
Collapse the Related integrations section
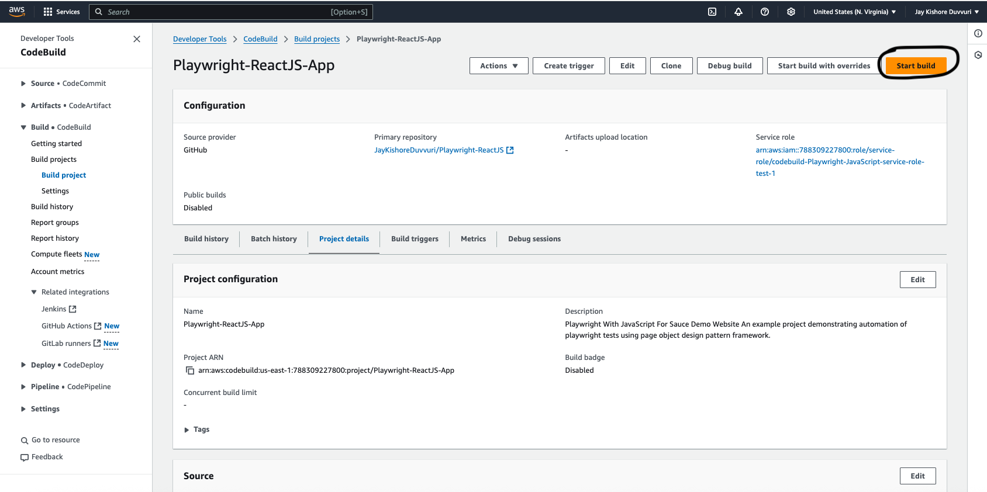click(34, 292)
